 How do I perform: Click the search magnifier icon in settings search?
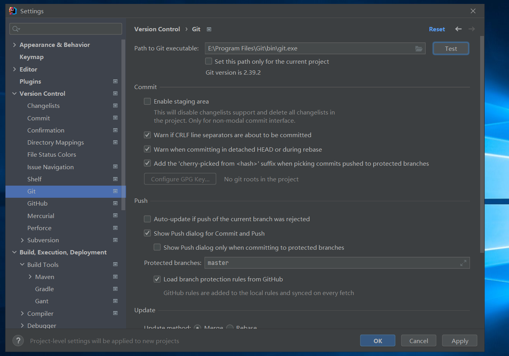(16, 29)
